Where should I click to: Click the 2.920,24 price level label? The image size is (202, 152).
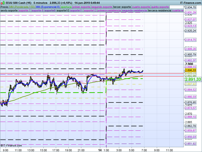pos(190,31)
